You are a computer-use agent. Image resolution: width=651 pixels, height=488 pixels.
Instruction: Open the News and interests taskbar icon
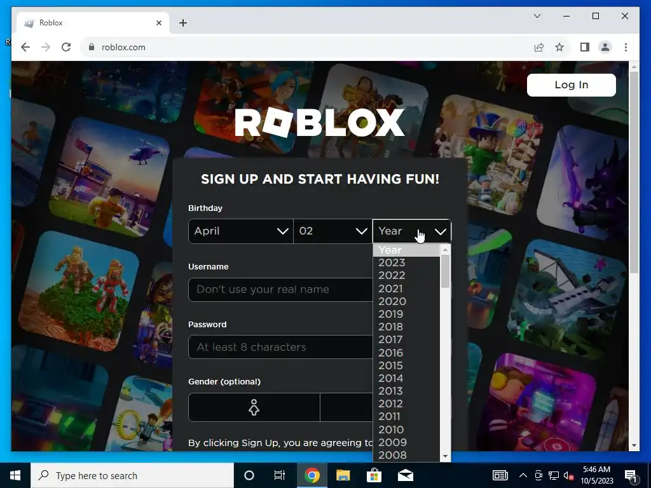coord(500,475)
